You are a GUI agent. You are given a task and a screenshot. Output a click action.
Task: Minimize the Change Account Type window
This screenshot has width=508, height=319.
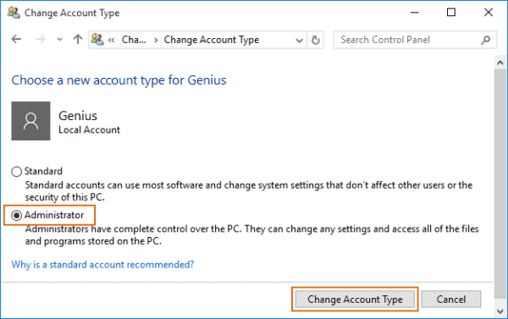pyautogui.click(x=415, y=13)
